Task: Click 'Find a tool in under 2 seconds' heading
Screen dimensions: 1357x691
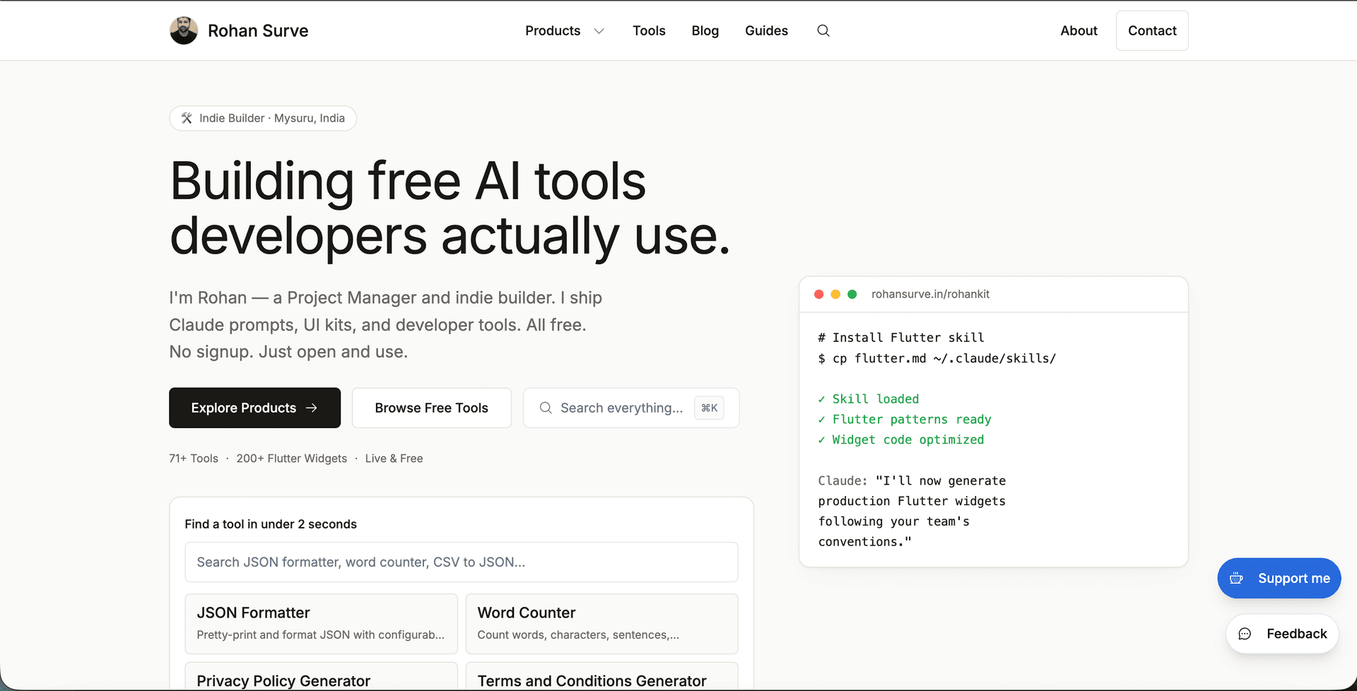Action: (271, 524)
